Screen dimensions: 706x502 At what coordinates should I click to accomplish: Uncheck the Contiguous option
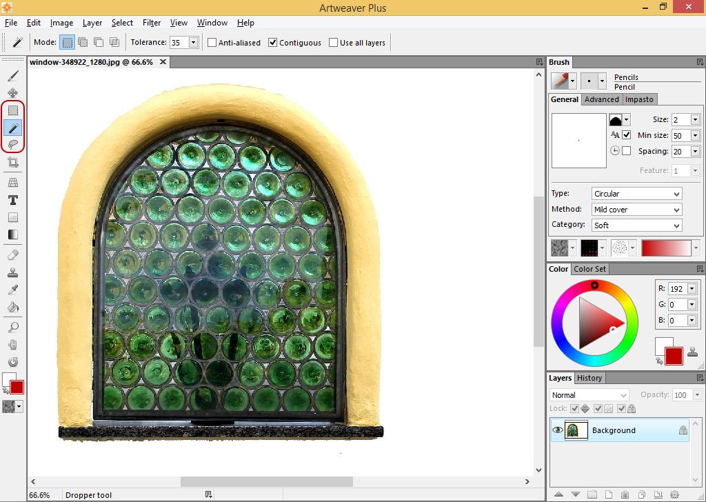pos(273,43)
